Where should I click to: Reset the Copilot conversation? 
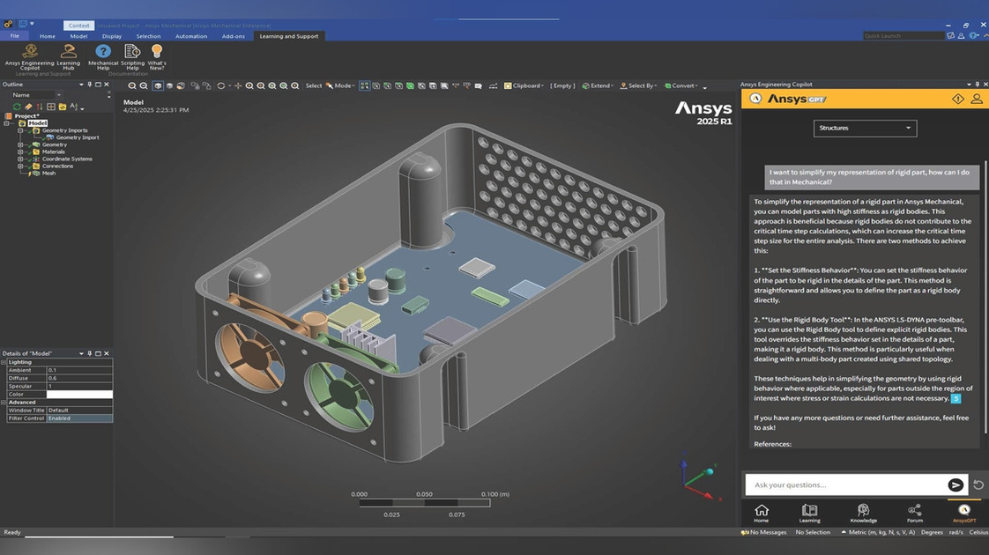tap(978, 485)
